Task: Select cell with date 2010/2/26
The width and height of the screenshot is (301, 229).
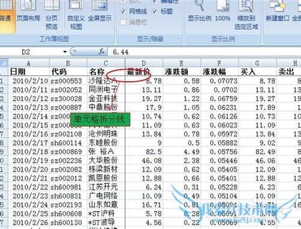Action: pos(28,222)
